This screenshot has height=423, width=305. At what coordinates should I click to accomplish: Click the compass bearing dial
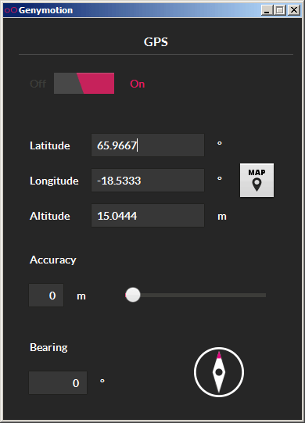coord(219,372)
